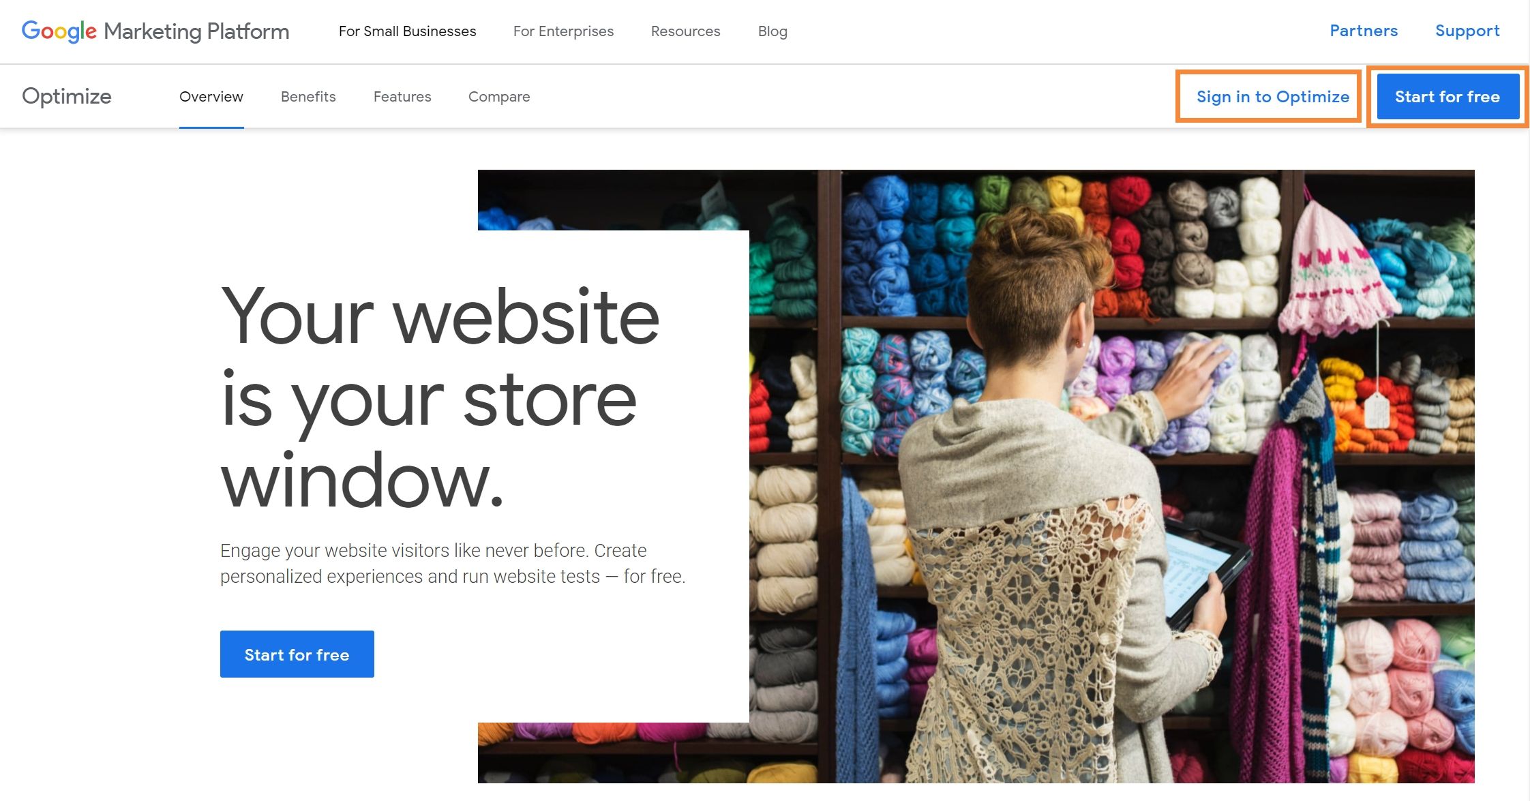Switch to the Benefits tab
The width and height of the screenshot is (1530, 801).
pyautogui.click(x=308, y=97)
